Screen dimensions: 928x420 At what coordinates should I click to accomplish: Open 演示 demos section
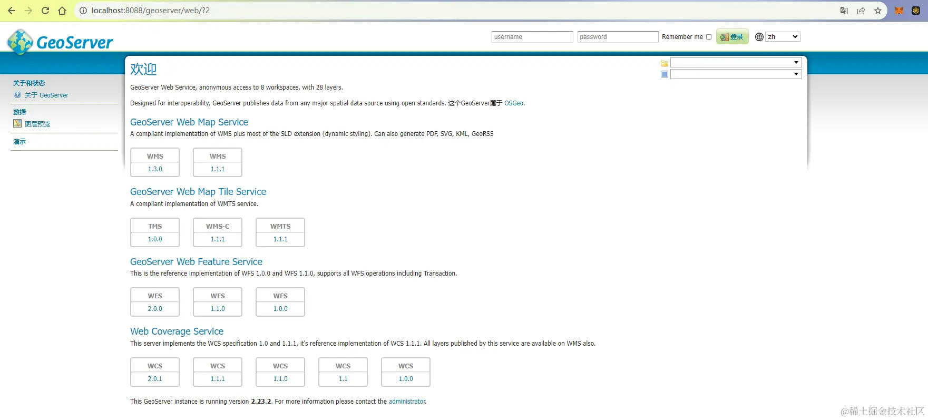click(x=19, y=141)
